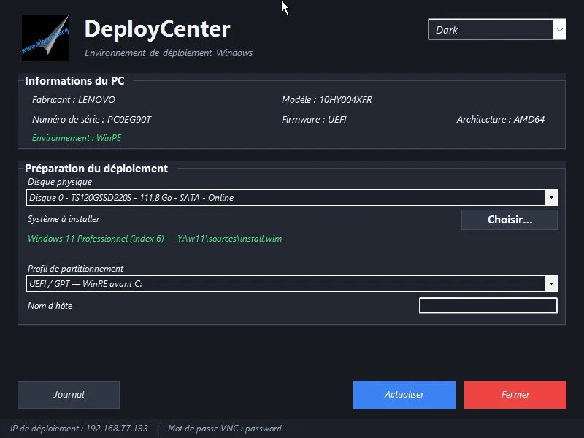
Task: Click the Modèle : 10HY004XFR text
Action: coord(326,100)
